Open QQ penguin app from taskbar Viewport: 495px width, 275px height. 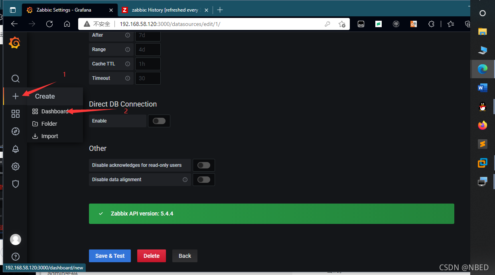[x=482, y=107]
